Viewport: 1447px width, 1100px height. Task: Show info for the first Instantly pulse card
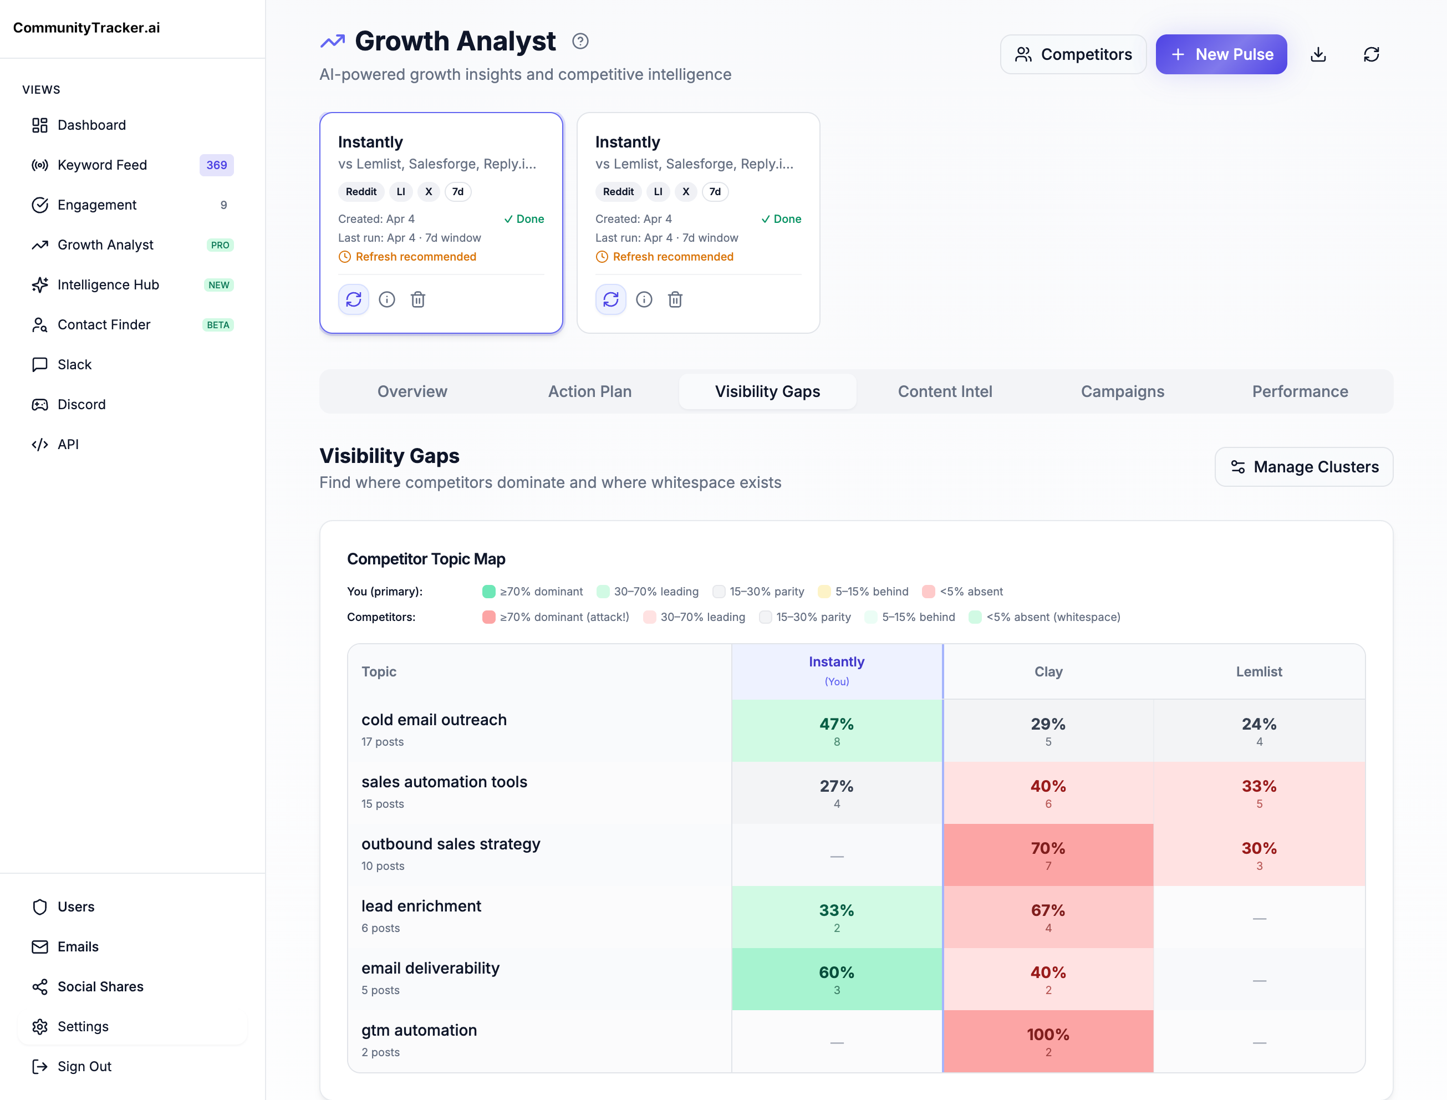point(387,299)
